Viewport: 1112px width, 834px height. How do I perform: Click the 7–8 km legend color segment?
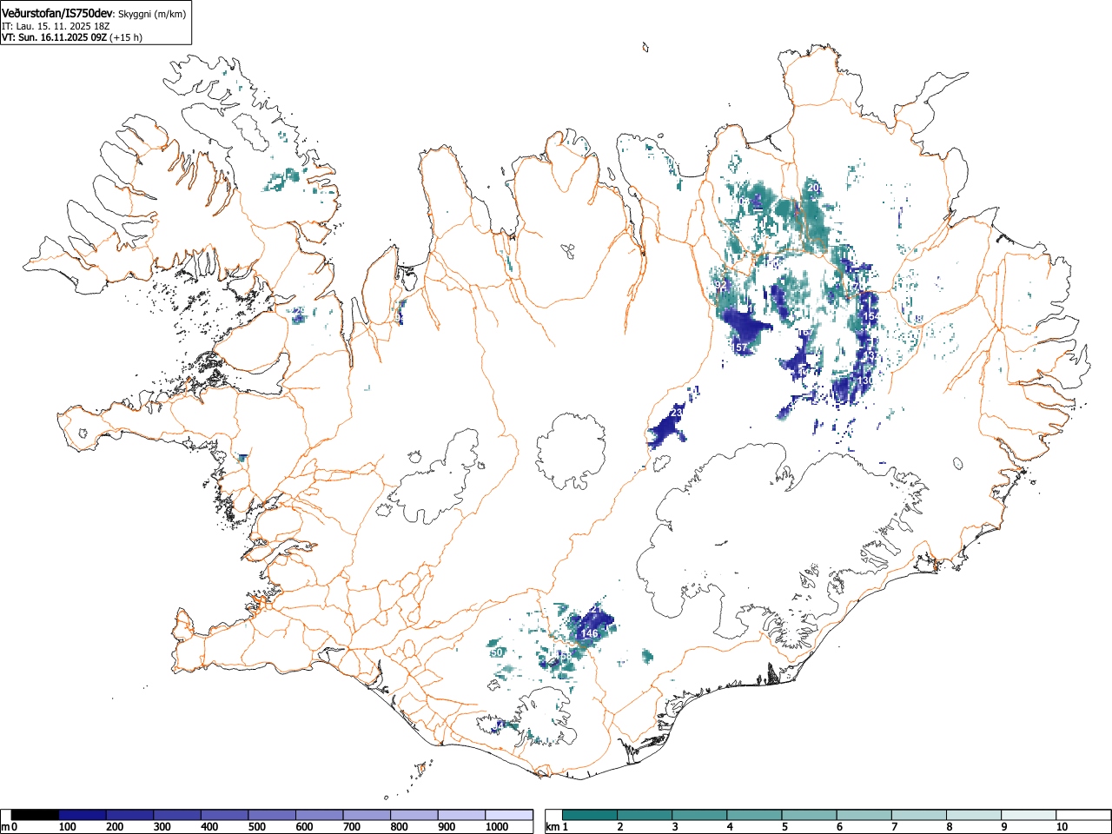coord(918,815)
